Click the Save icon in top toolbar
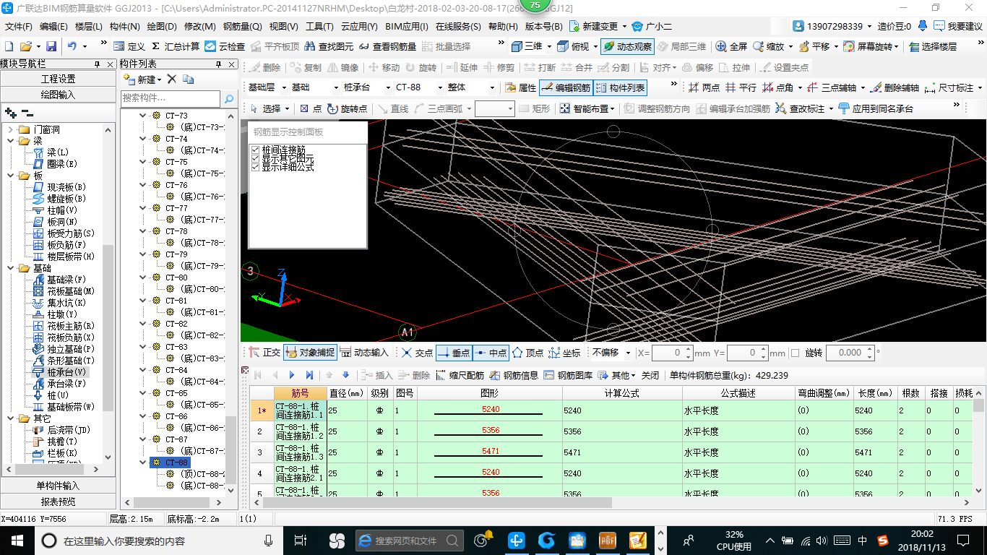Viewport: 987px width, 555px height. click(51, 46)
